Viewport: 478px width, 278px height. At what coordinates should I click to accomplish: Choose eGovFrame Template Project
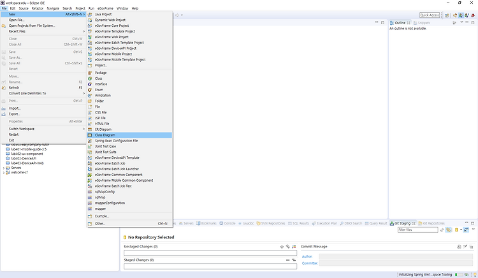[129, 31]
